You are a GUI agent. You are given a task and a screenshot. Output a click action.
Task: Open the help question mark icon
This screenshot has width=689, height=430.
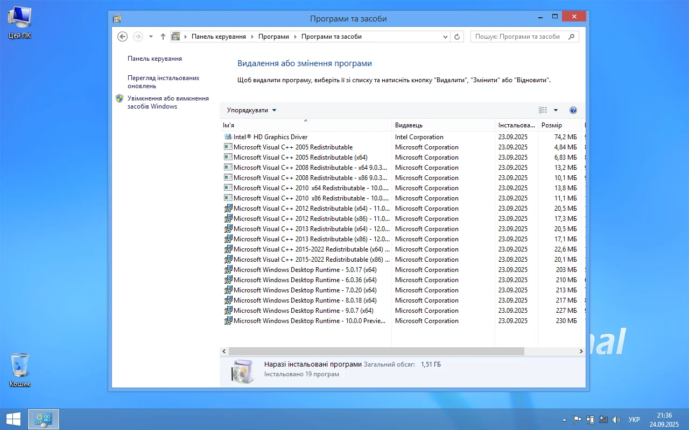click(573, 110)
